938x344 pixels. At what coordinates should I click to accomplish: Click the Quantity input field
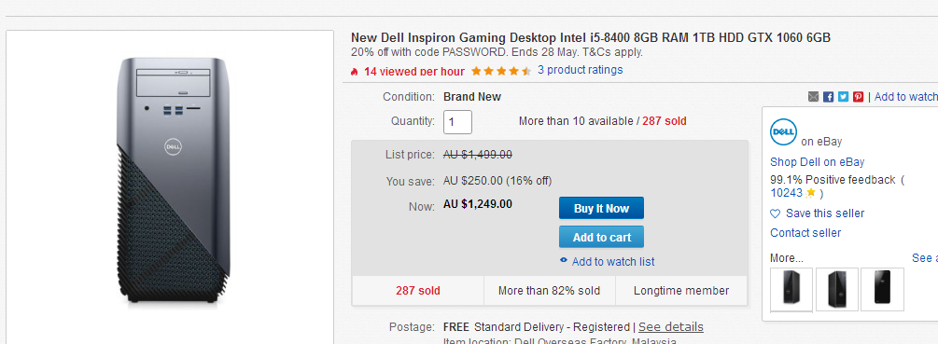coord(457,122)
